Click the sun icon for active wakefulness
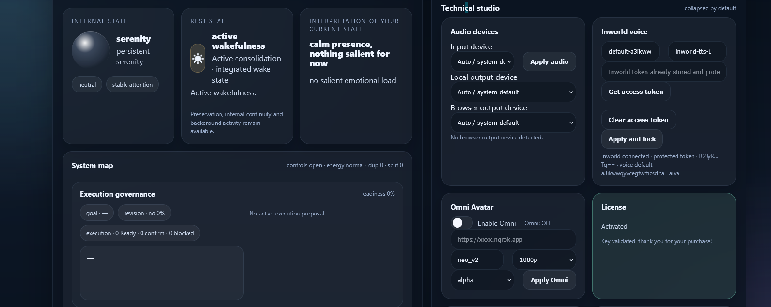The width and height of the screenshot is (771, 307). (198, 58)
